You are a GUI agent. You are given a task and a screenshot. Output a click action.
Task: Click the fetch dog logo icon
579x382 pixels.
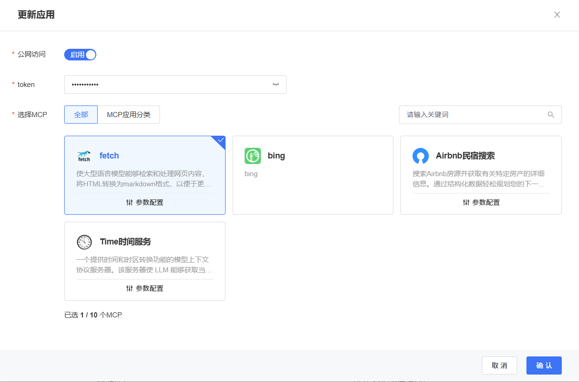84,156
